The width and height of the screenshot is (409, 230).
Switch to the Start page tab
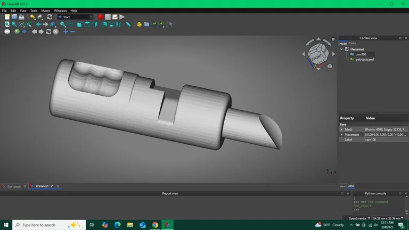(13, 186)
